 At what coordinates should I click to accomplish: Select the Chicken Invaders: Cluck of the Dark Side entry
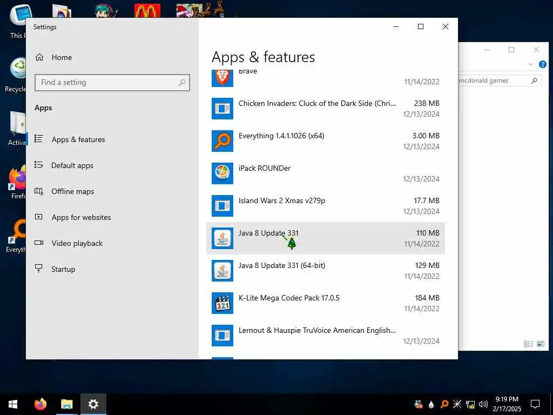tap(326, 109)
